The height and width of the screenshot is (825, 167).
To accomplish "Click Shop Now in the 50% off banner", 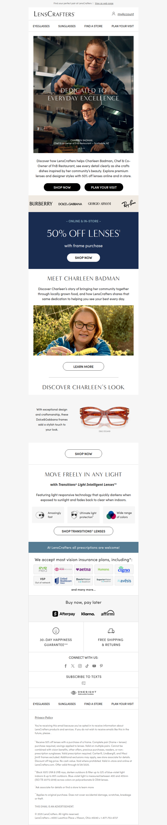I will click(83, 258).
